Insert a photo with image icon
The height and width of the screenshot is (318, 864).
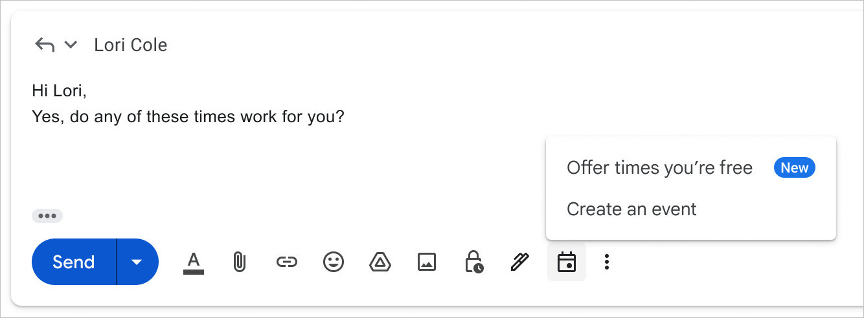click(426, 262)
